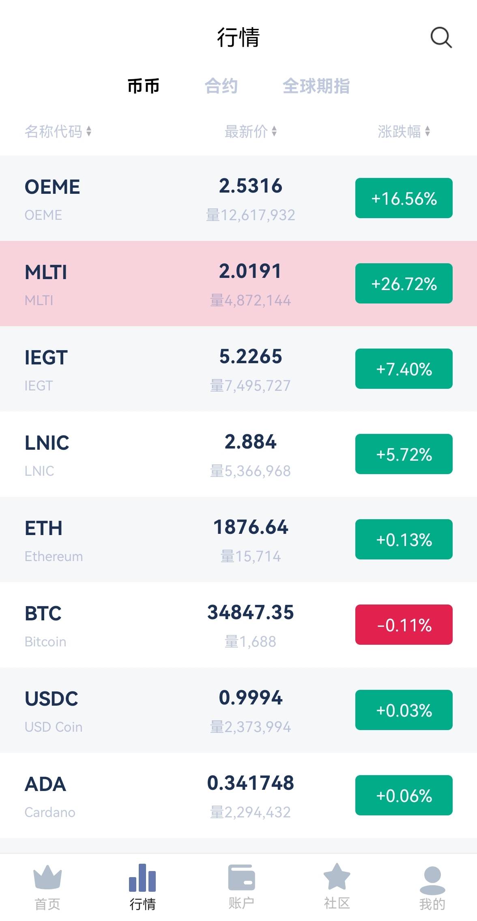477x921 pixels.
Task: Open the ETH Ethereum listing
Action: 122,540
